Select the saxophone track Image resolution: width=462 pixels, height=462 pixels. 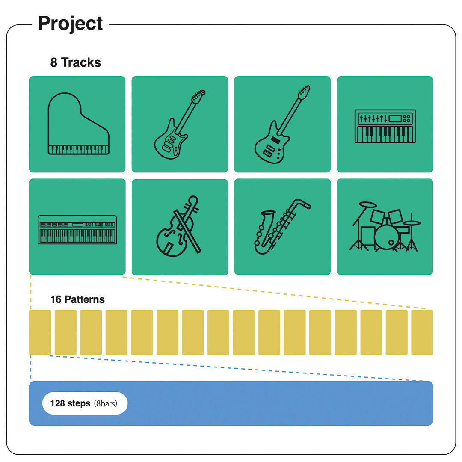(x=282, y=227)
